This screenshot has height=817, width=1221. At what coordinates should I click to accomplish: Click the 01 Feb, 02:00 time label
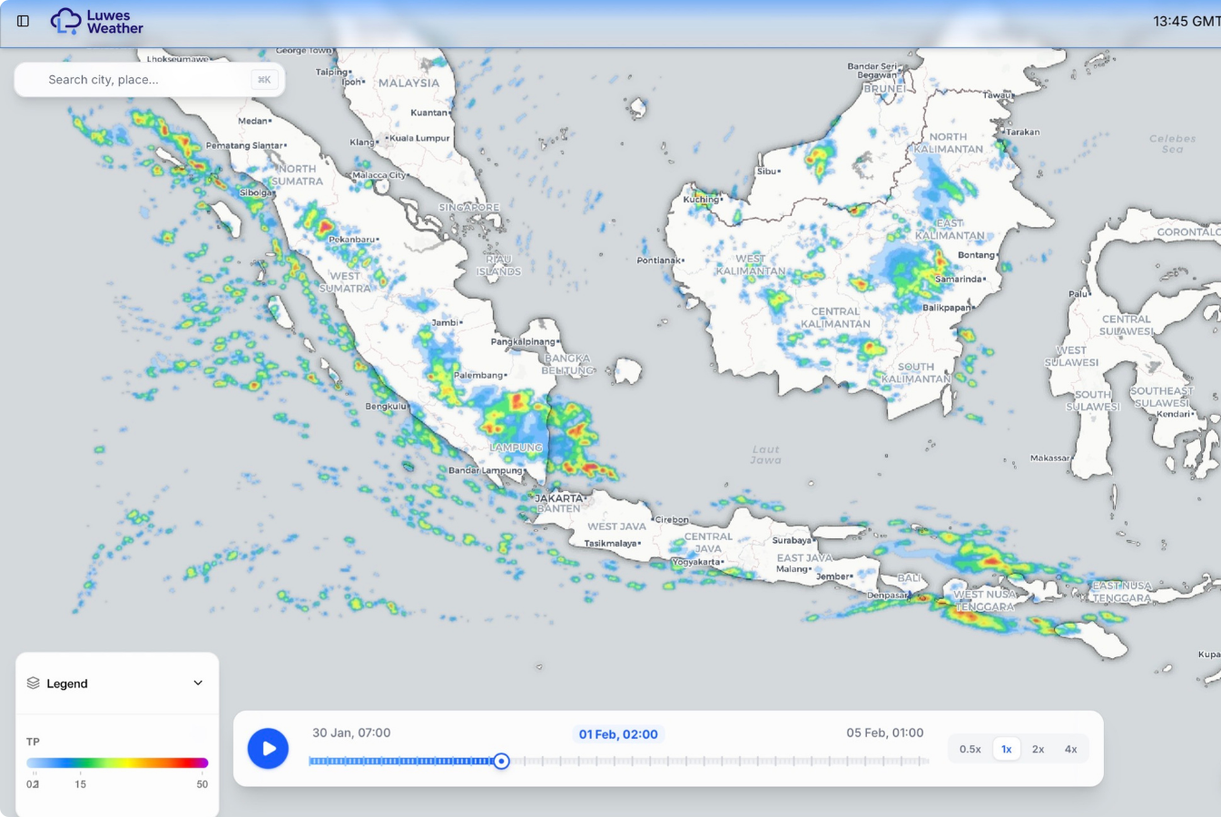tap(618, 734)
